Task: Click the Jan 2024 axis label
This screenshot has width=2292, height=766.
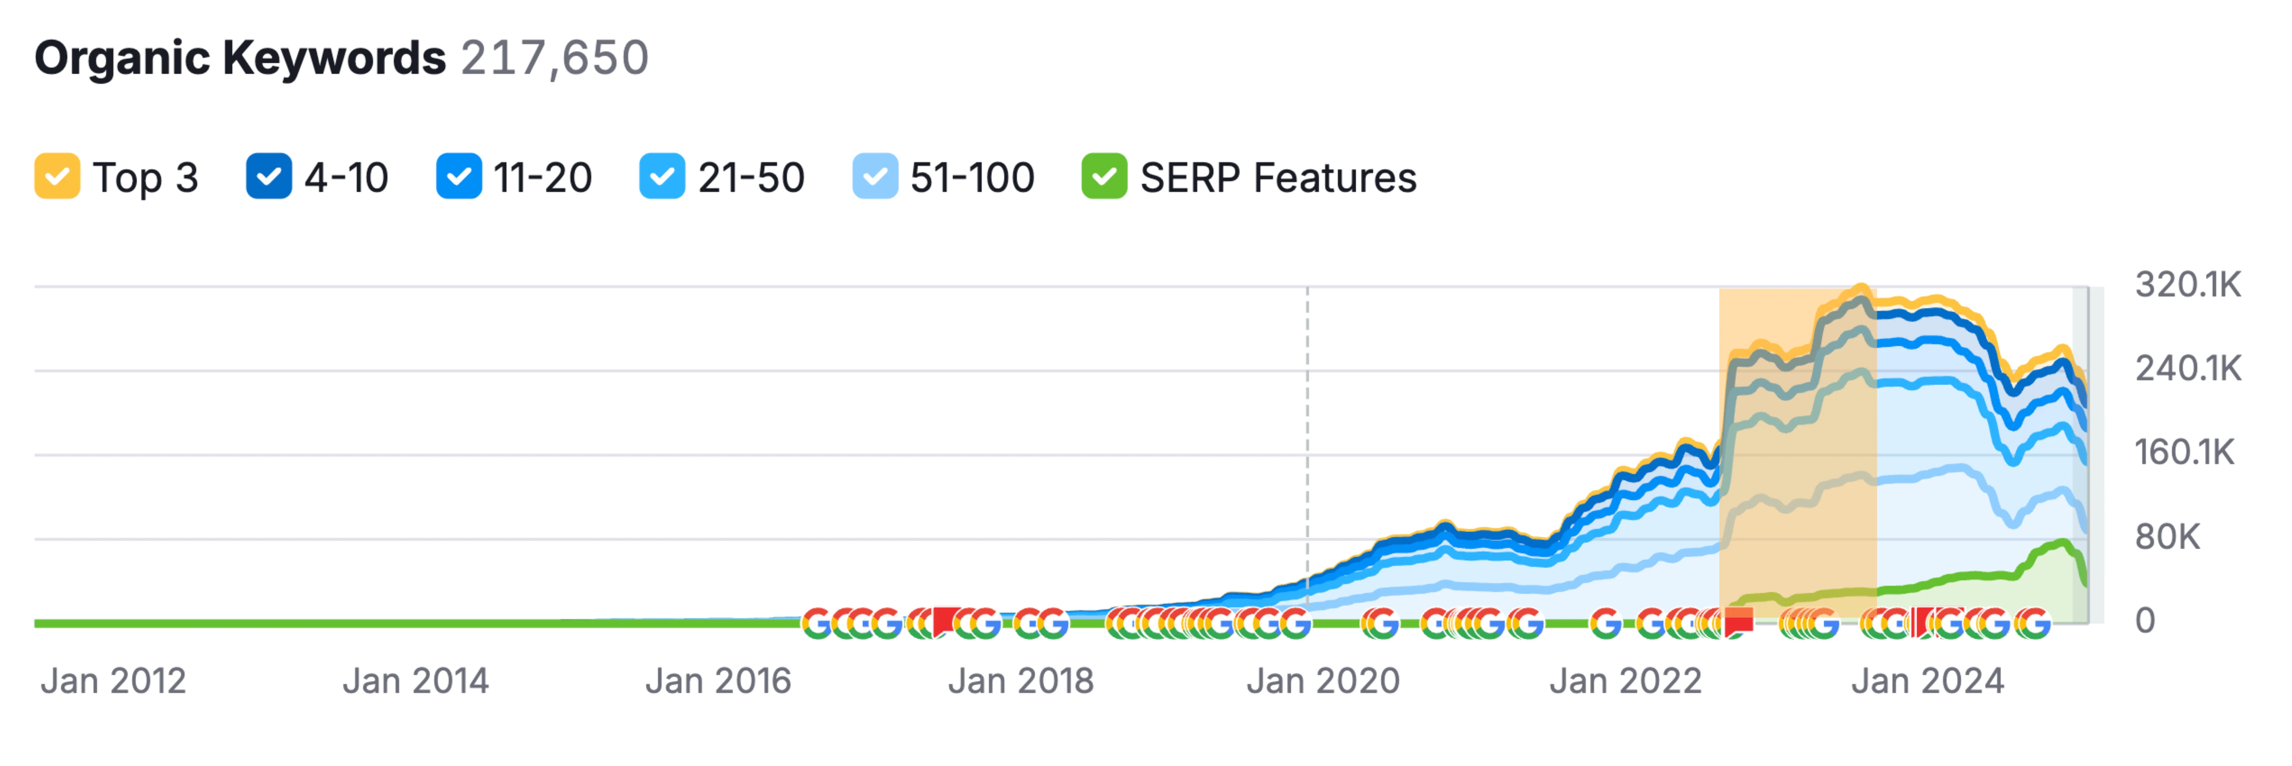Action: coord(1928,682)
